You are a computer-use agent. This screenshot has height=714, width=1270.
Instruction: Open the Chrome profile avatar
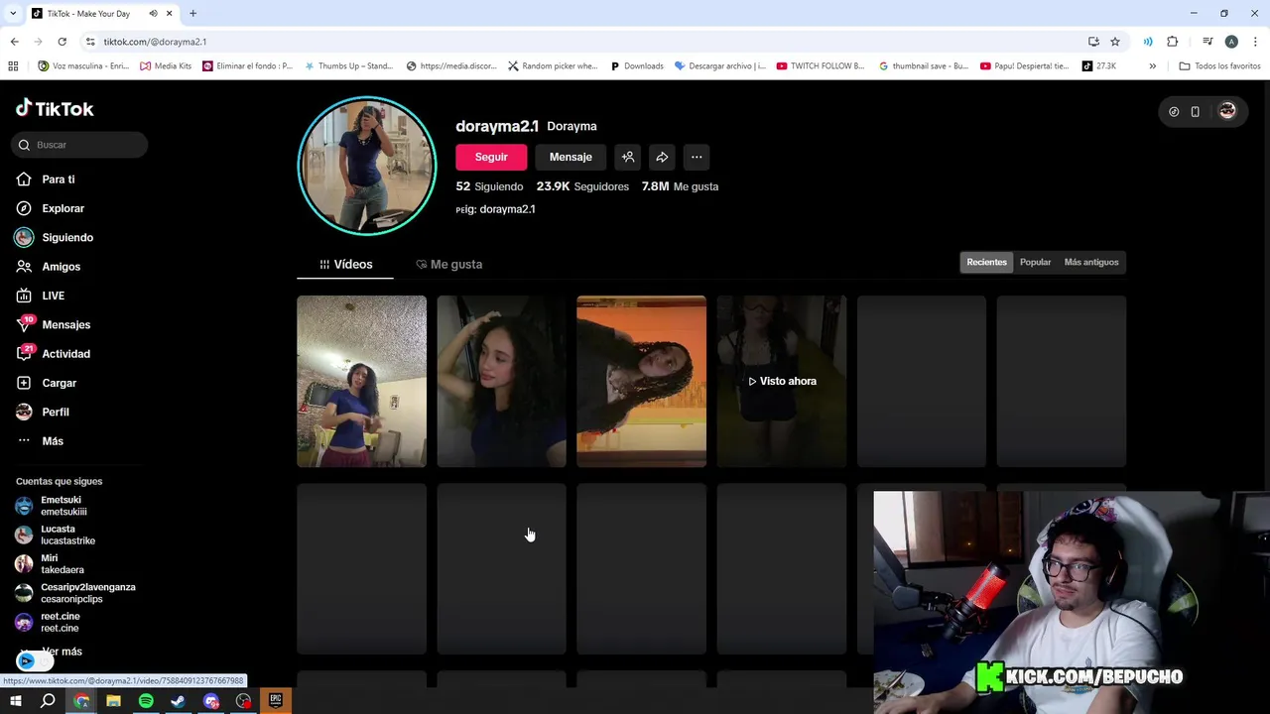1231,42
